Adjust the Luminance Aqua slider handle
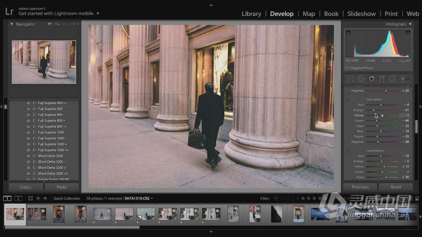The height and width of the screenshot is (237, 422). (x=386, y=177)
